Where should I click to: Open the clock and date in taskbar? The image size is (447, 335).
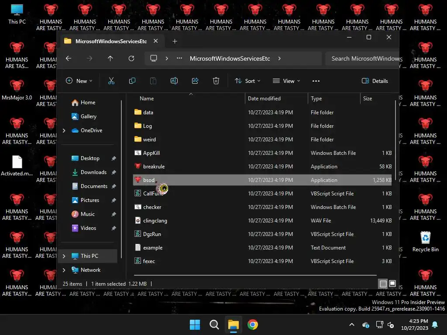coord(415,325)
